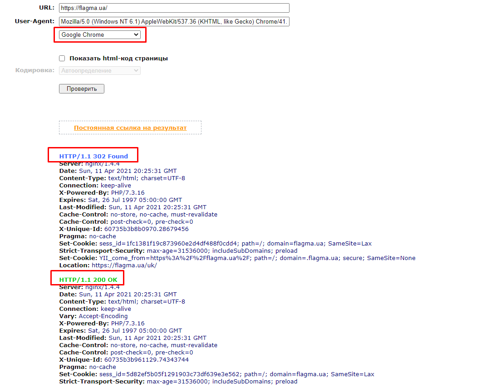Click the Показать html-код страницы label text

[x=118, y=59]
